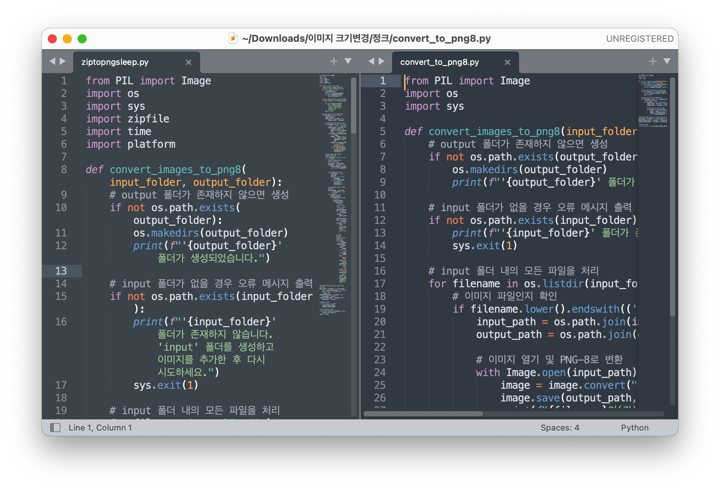Image resolution: width=720 pixels, height=491 pixels.
Task: Open the Python syntax selector
Action: (634, 428)
